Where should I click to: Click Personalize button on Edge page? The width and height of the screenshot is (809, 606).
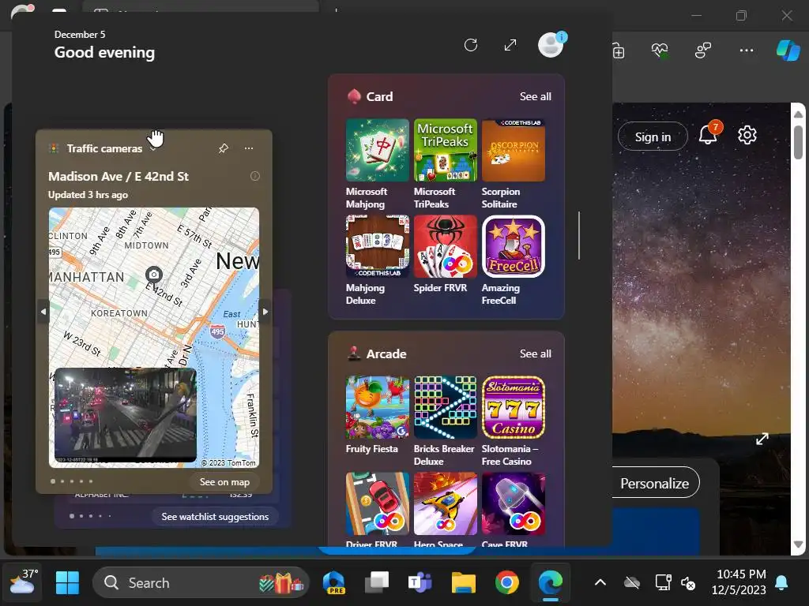click(x=654, y=483)
